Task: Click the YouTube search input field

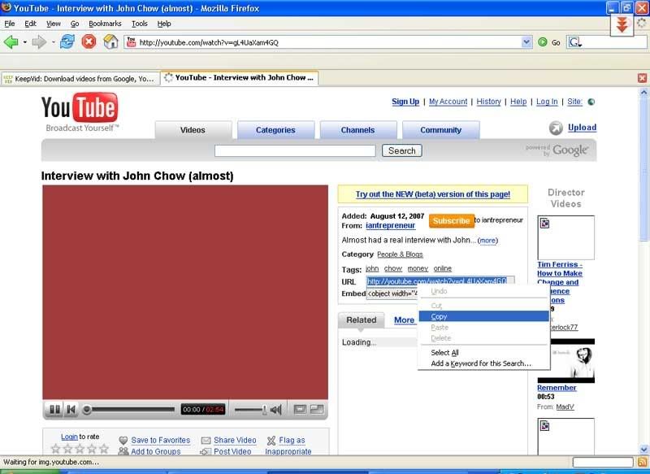Action: tap(295, 151)
